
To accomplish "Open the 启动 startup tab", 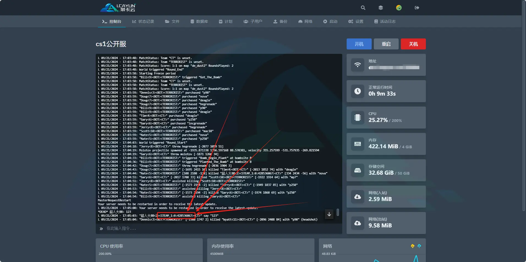I will tap(330, 21).
